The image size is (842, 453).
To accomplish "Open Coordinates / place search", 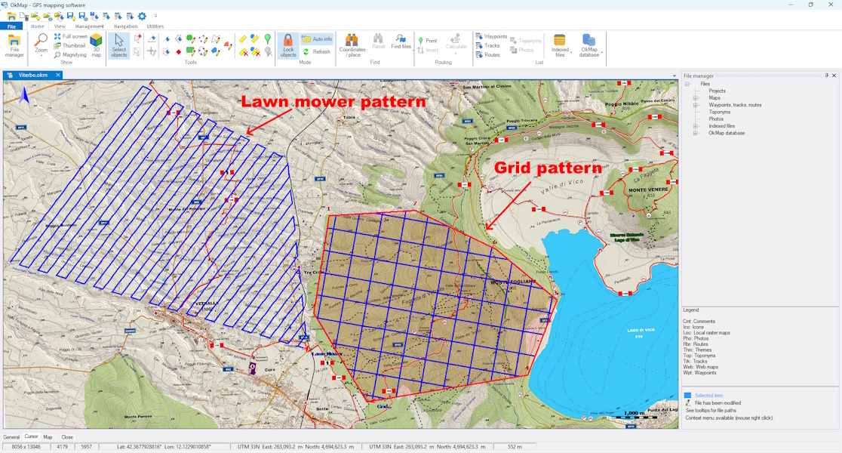I will (x=352, y=45).
